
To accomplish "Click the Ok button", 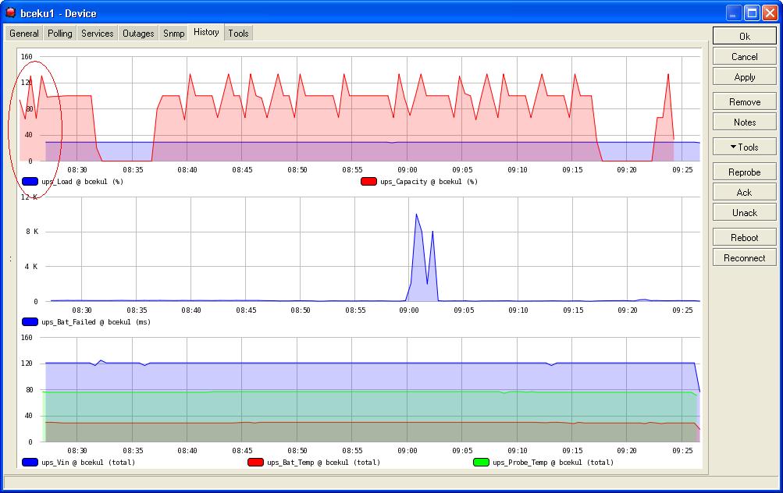I will (x=745, y=37).
